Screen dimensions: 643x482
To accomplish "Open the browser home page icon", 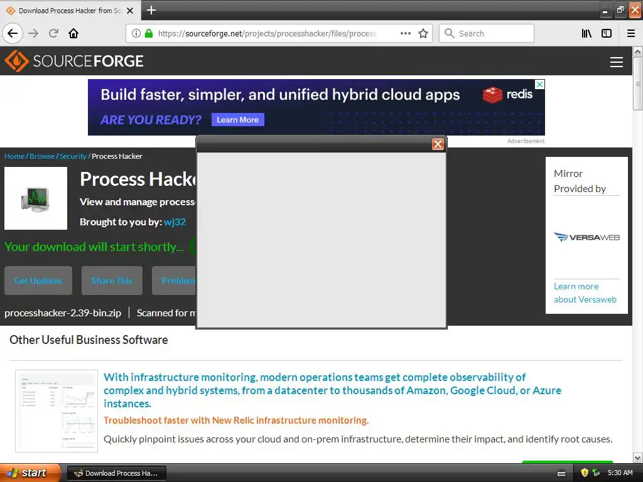I will point(73,33).
